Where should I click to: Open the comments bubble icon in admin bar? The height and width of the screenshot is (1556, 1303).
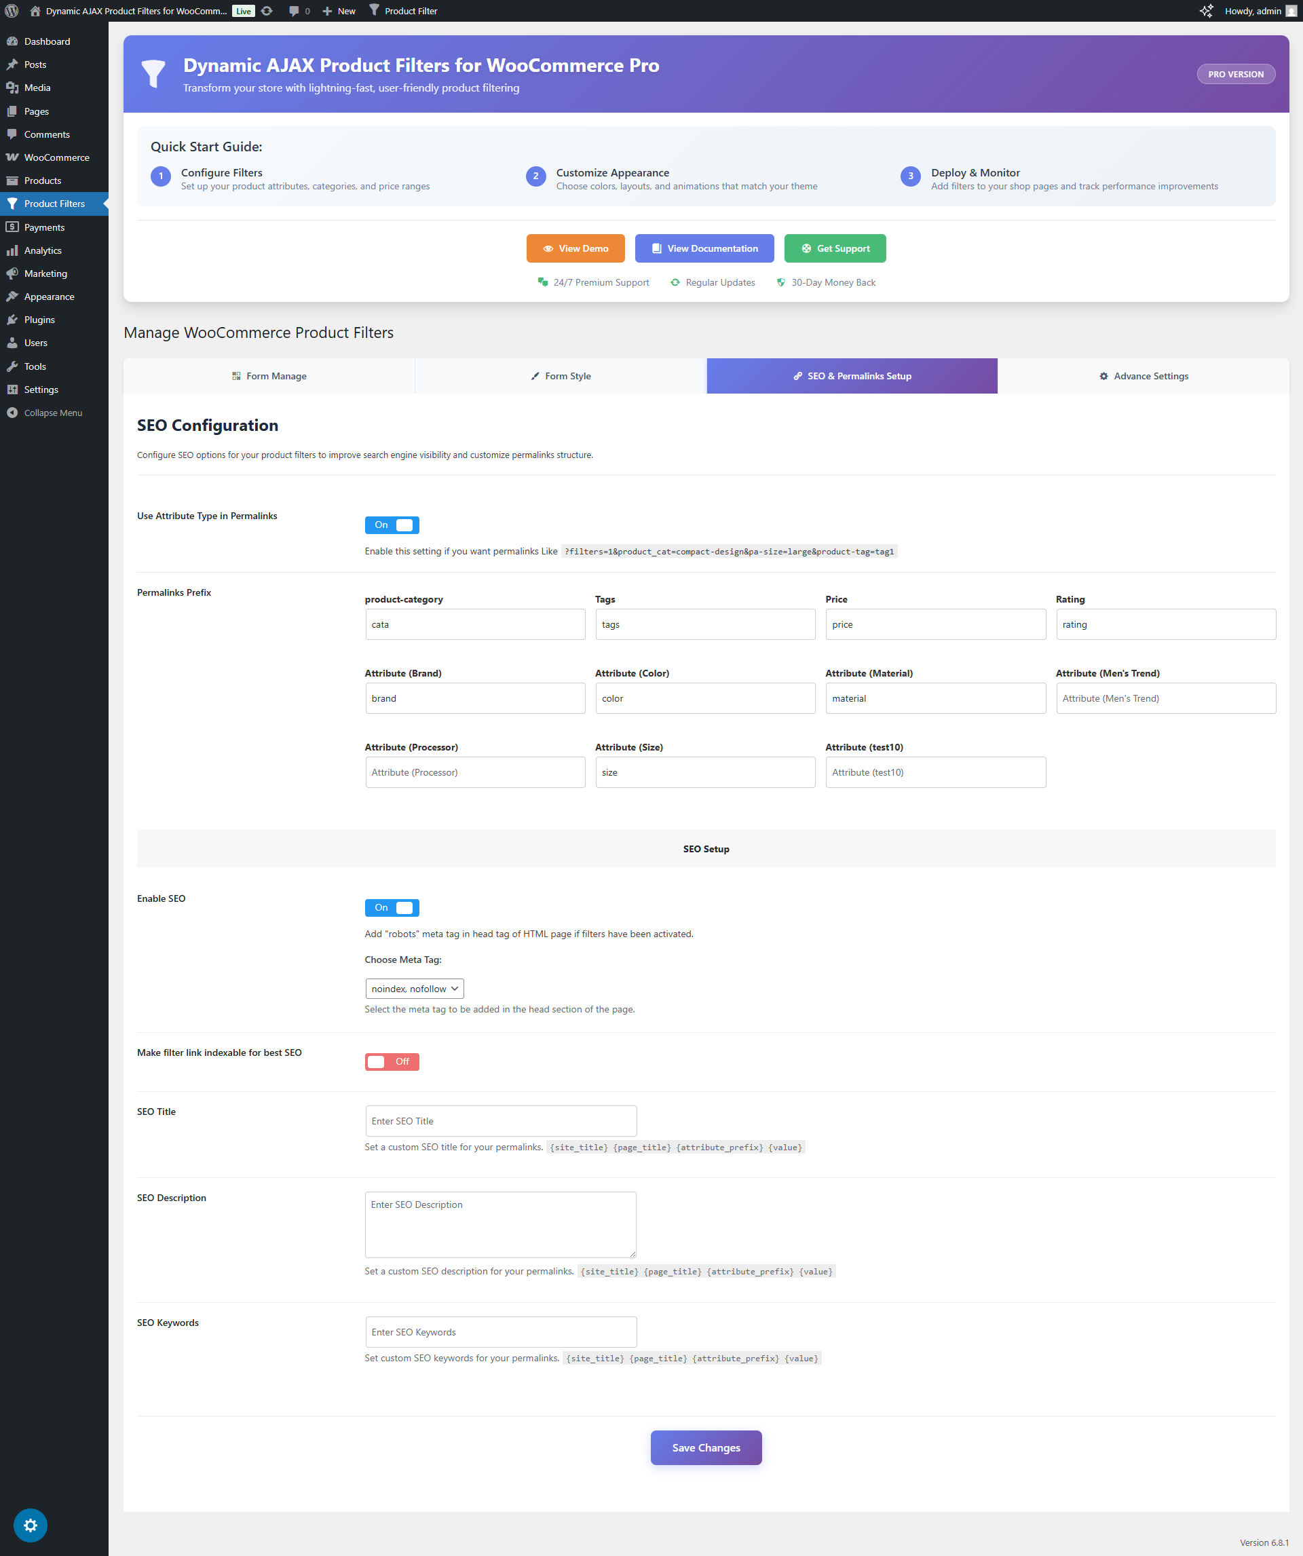[x=295, y=11]
